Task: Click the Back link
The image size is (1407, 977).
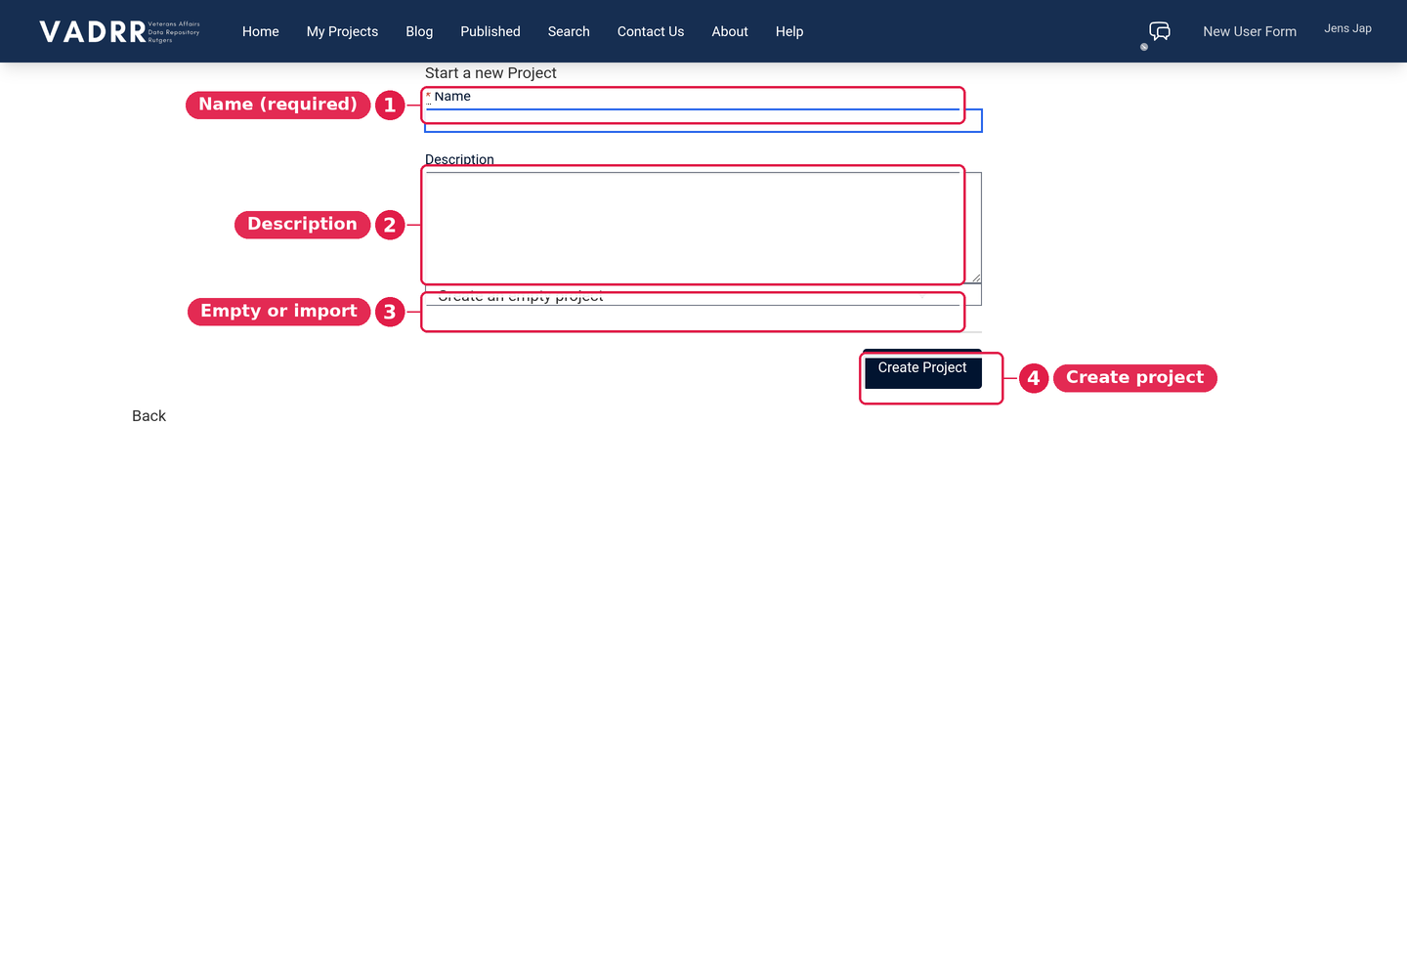Action: point(149,416)
